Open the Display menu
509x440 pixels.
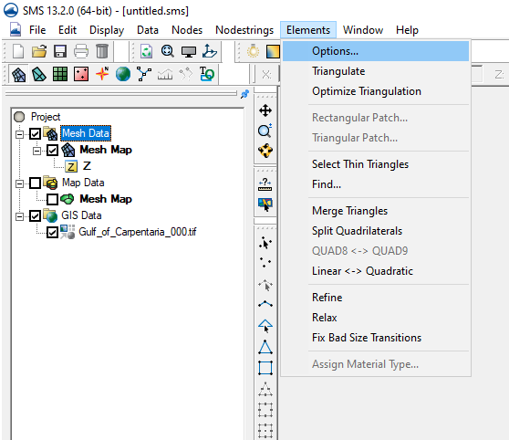(x=107, y=30)
